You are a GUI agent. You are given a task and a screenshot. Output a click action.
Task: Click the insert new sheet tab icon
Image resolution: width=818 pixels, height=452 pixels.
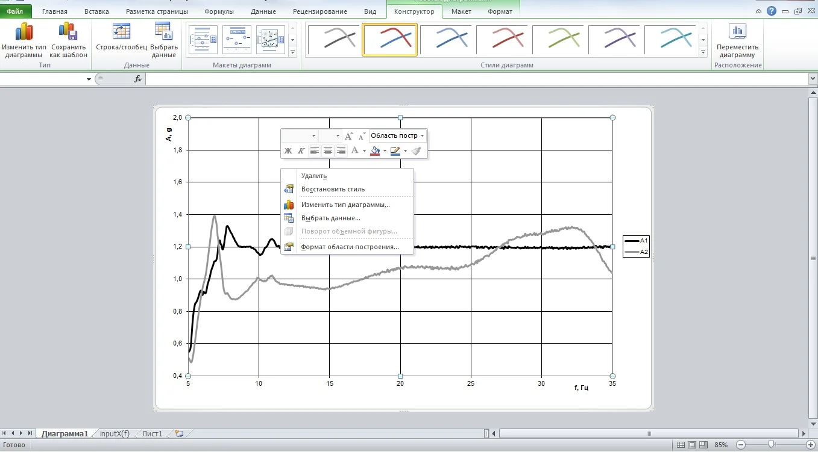tap(179, 433)
